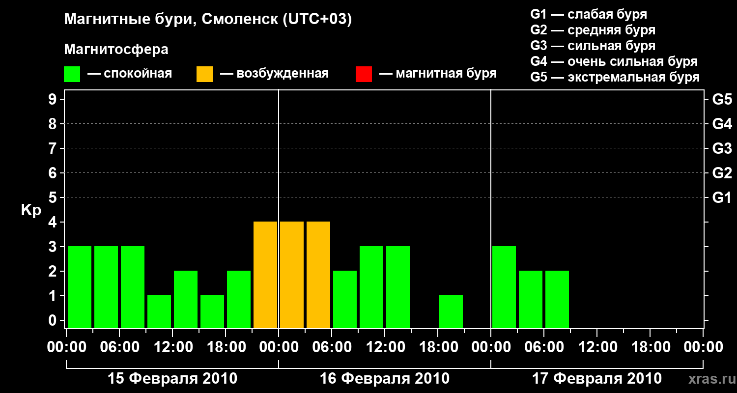
Task: Click the G5 label on right axis
Action: (722, 99)
